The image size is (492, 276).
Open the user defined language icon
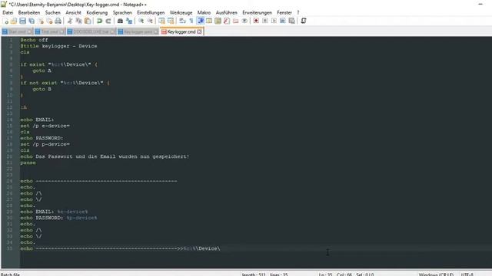(209, 21)
